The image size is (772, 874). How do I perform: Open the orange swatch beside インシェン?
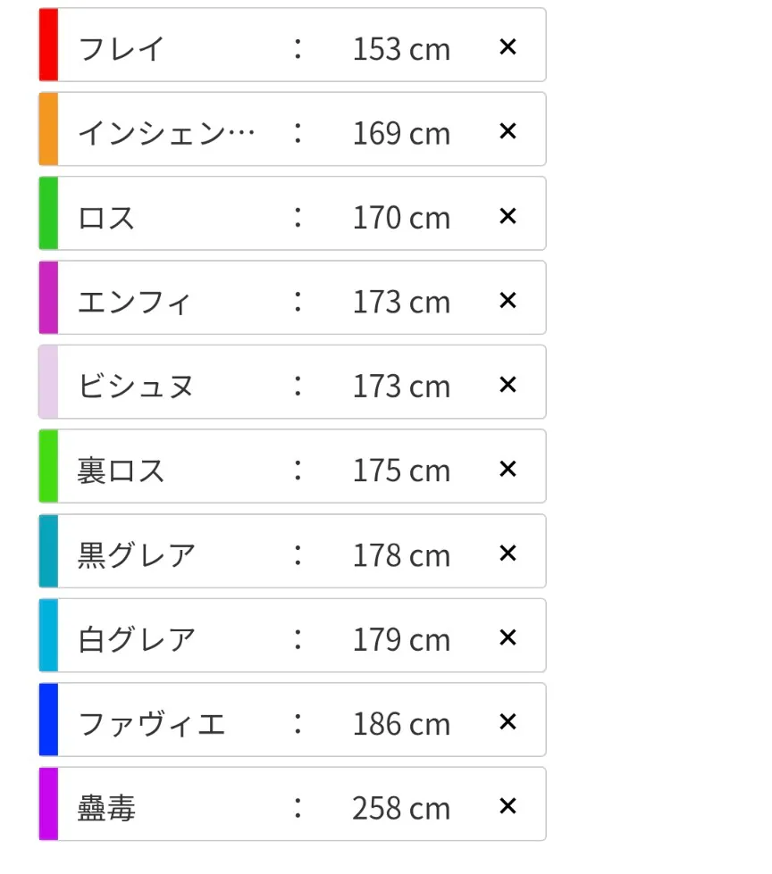coord(48,129)
